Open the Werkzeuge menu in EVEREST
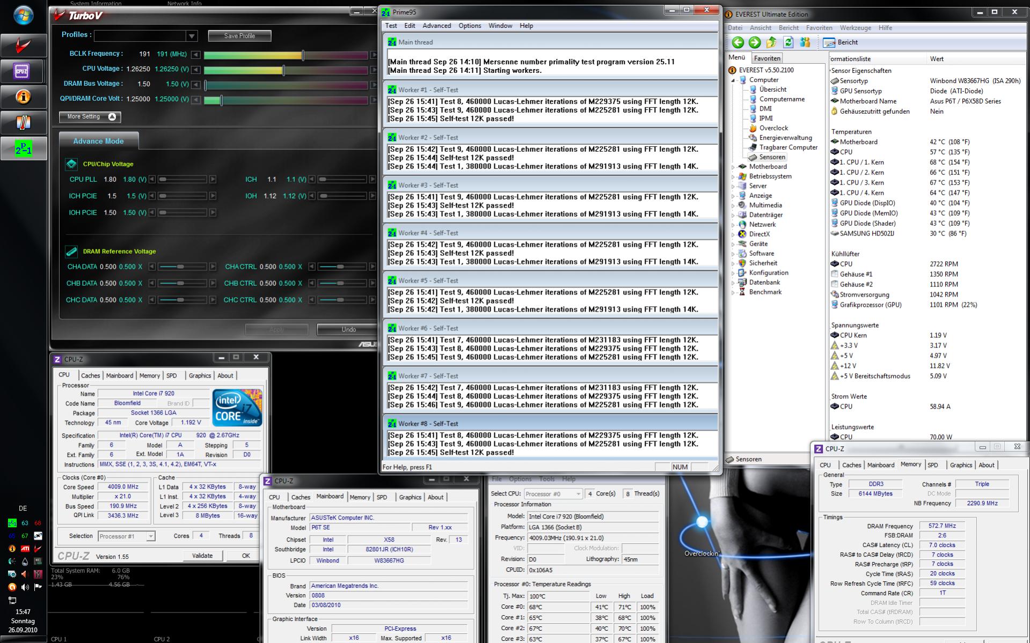Viewport: 1030px width, 643px height. (x=856, y=28)
